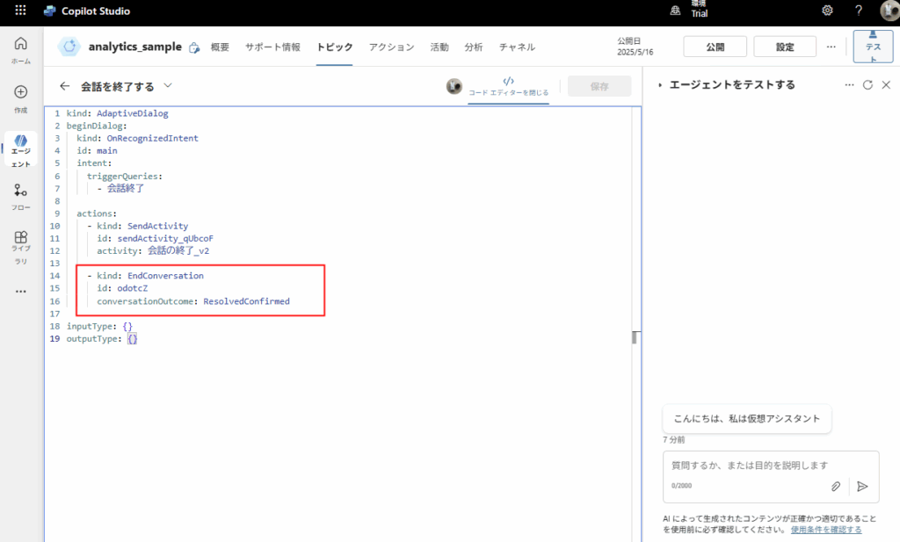Click the value ResolvedConfirmed in code

pos(246,301)
